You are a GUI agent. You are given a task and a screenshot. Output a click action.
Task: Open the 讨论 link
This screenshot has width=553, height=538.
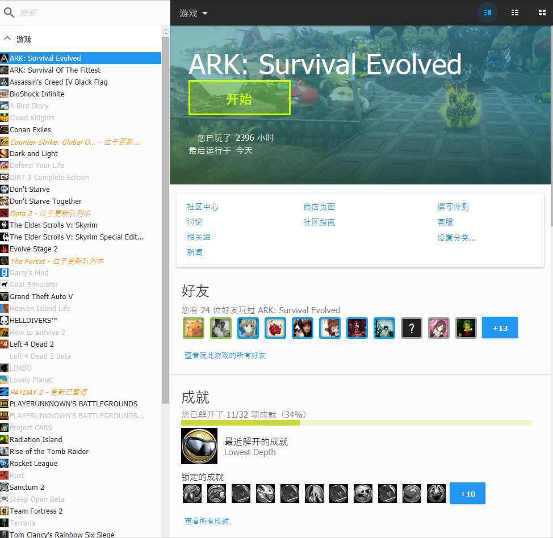[195, 222]
